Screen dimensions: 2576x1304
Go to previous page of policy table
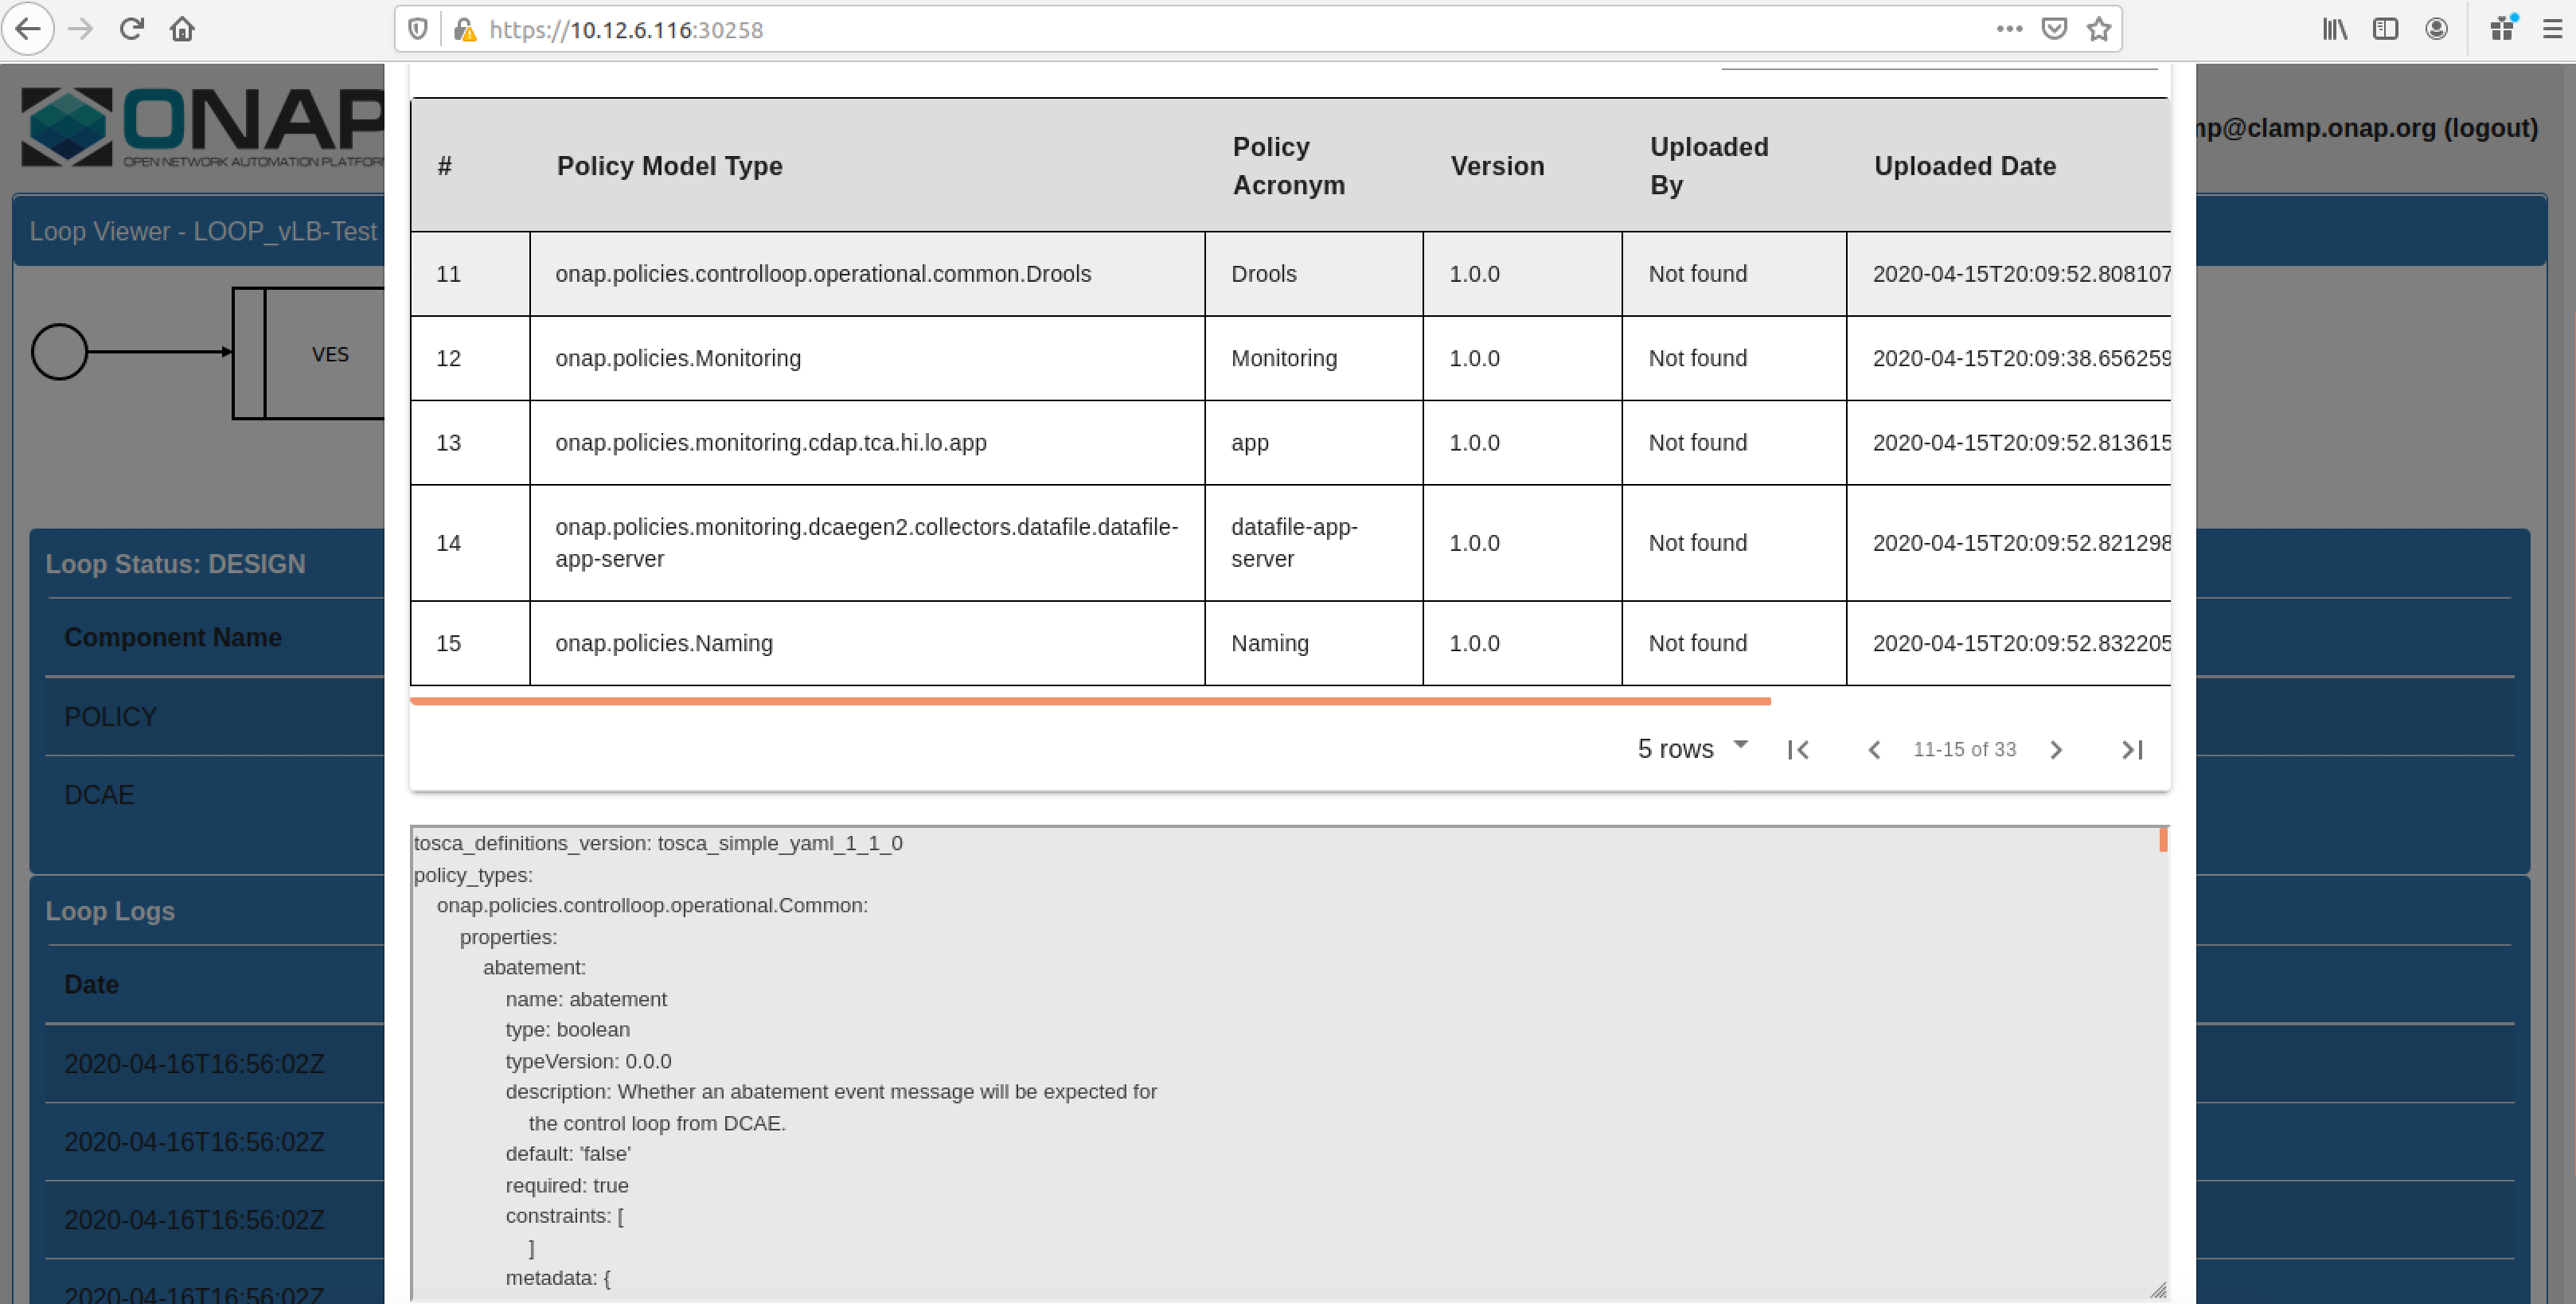point(1874,750)
